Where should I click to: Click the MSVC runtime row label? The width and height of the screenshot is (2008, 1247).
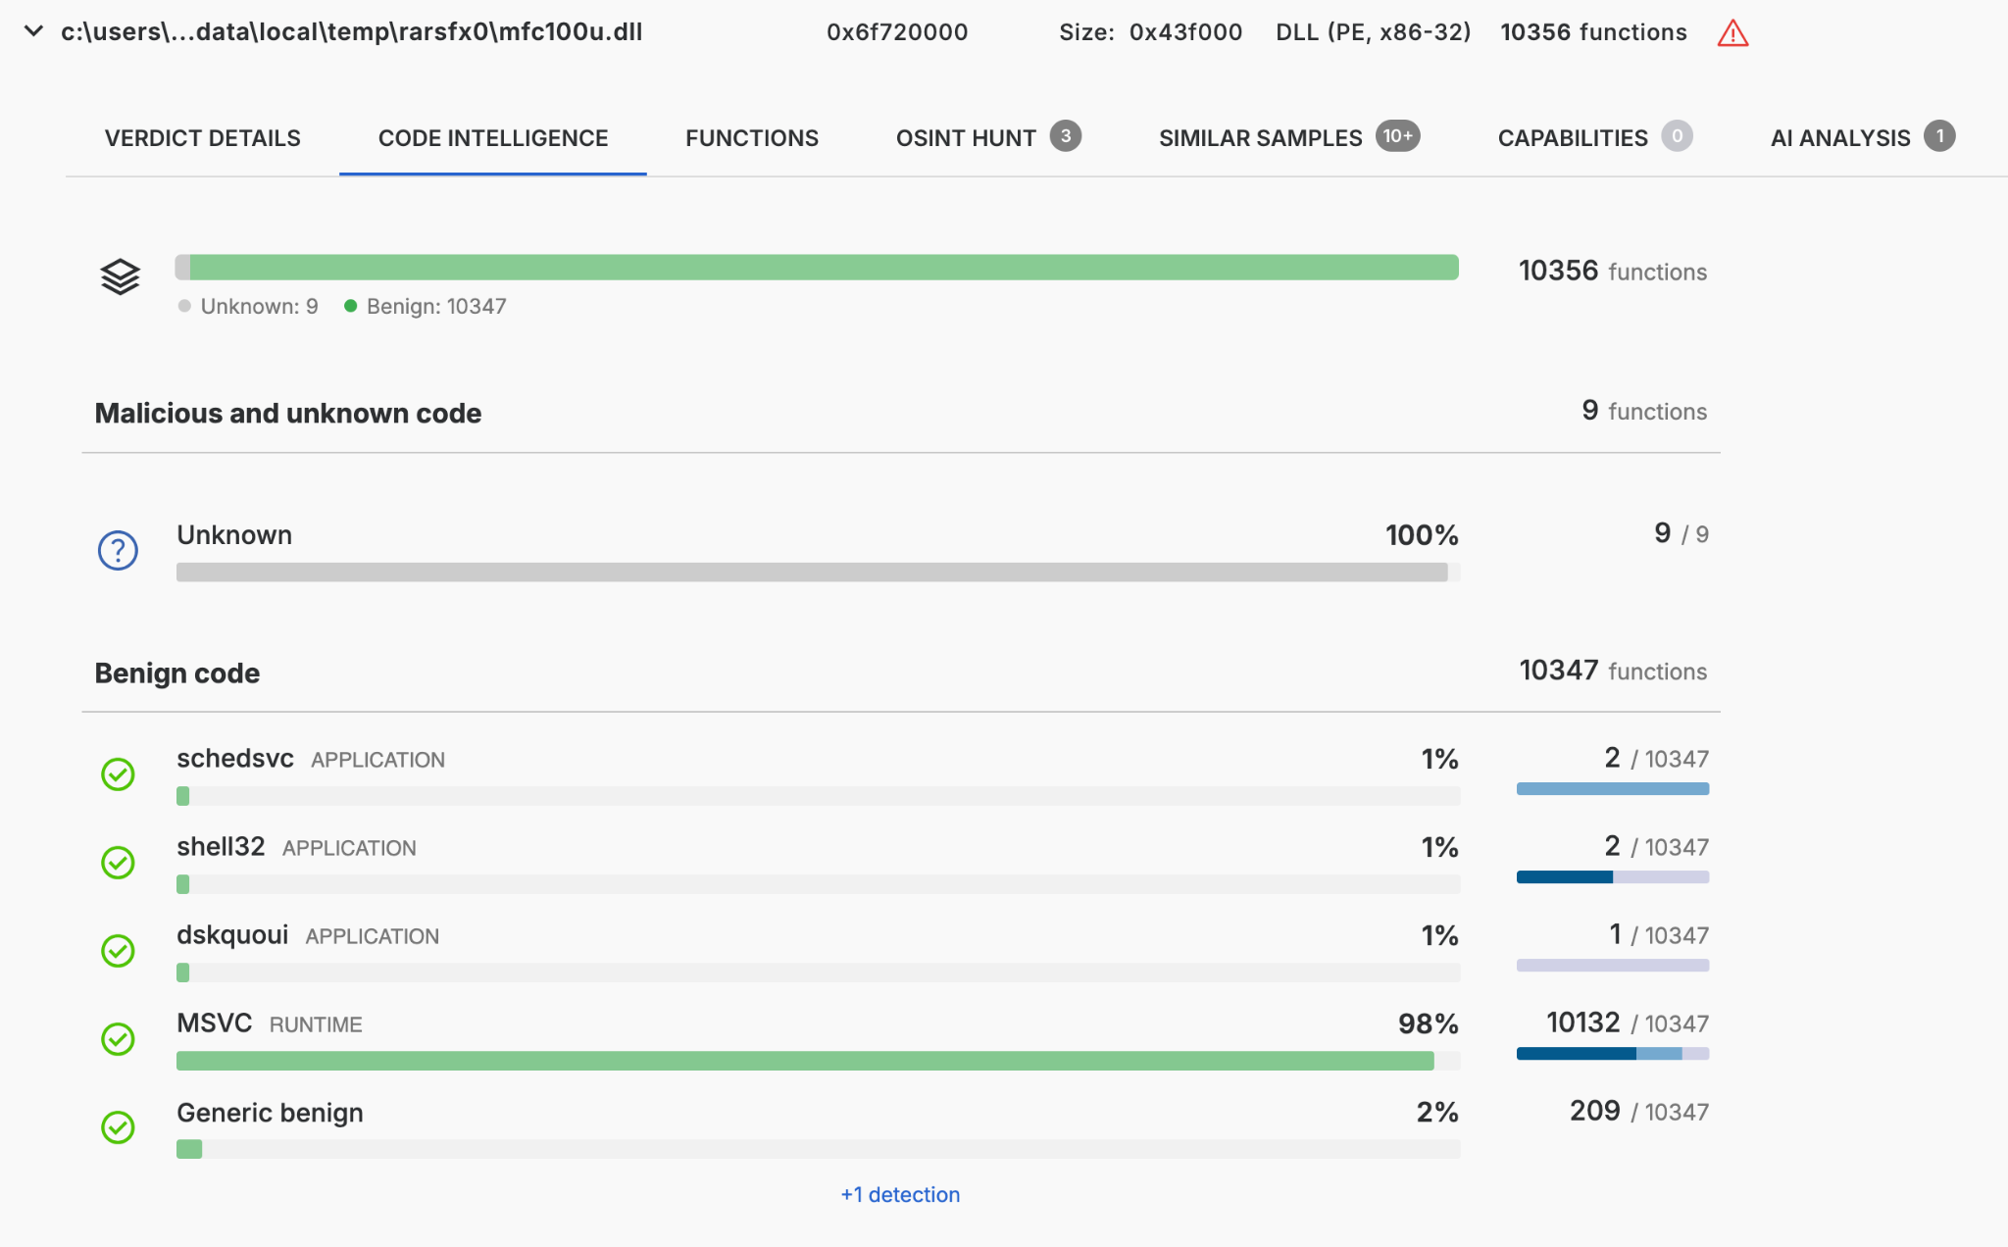pyautogui.click(x=215, y=1023)
